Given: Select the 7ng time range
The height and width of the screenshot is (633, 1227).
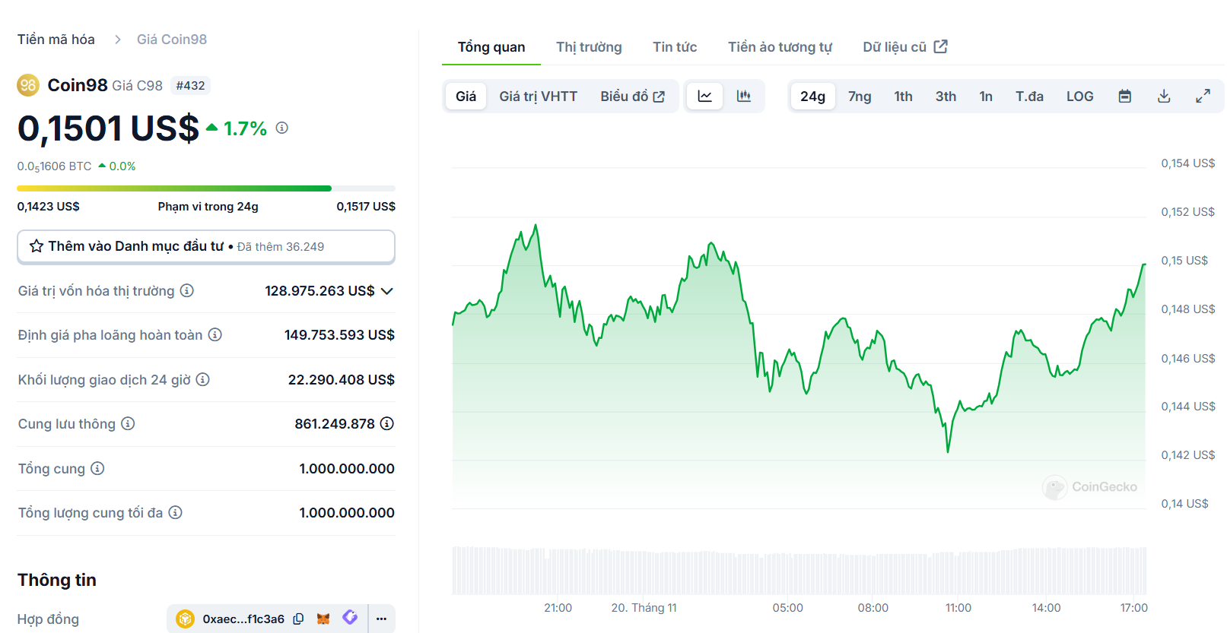Looking at the screenshot, I should click(x=860, y=97).
